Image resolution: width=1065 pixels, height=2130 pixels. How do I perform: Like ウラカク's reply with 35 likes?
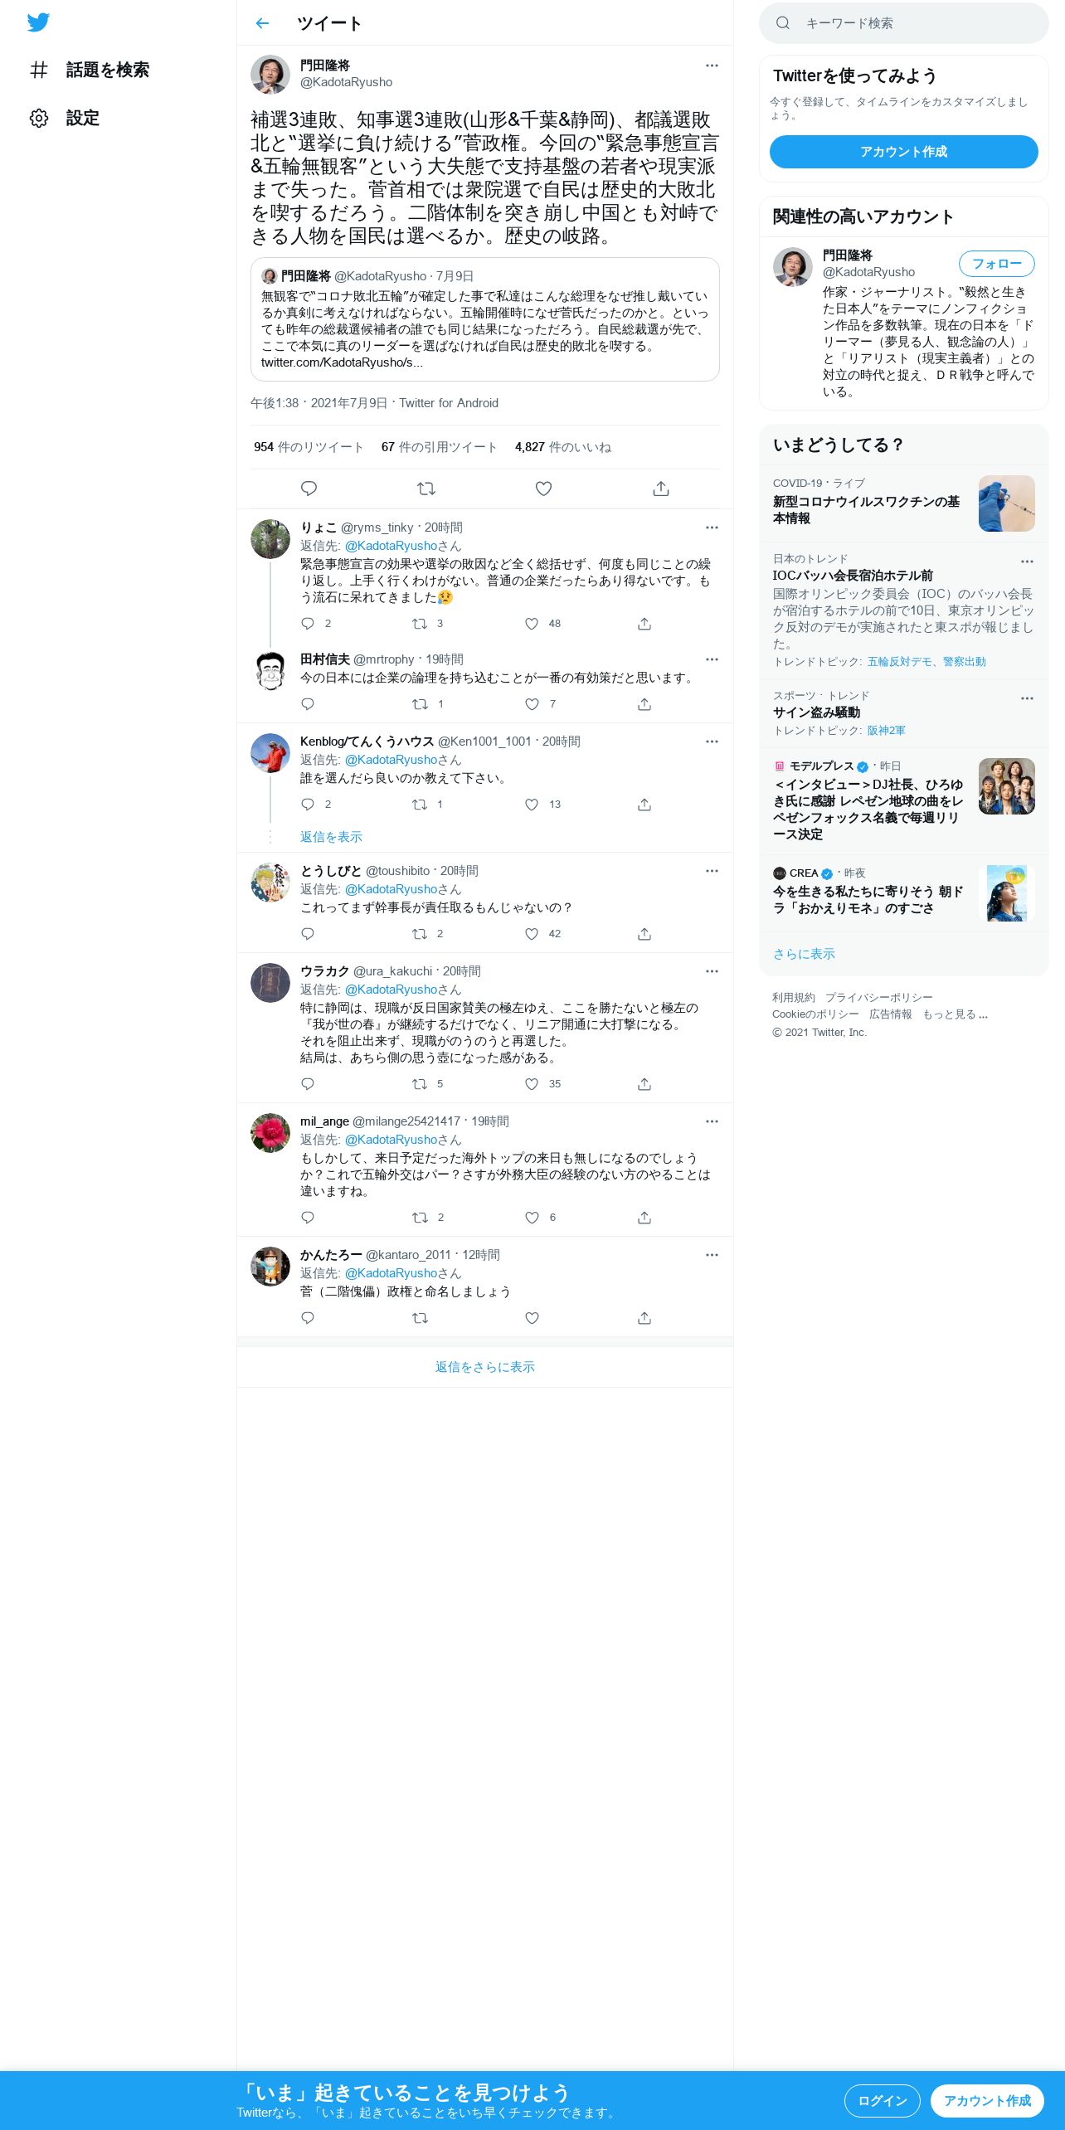(532, 1084)
